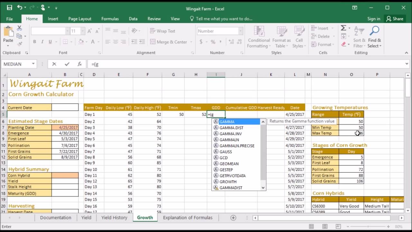Add a new sheet with plus button
Viewport: 412px width, 232px height.
click(x=233, y=218)
